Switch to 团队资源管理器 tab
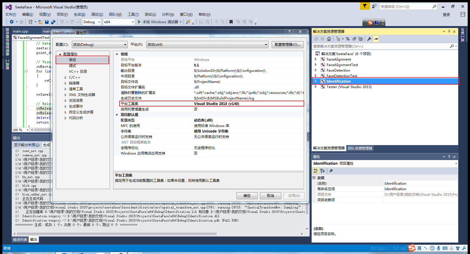 click(360, 148)
